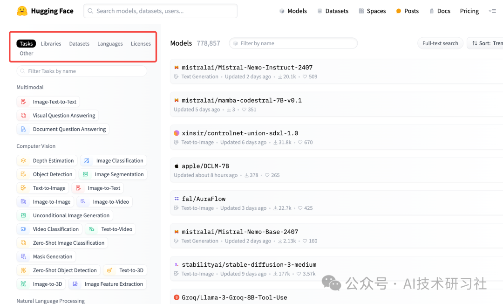Click the Unconditional Image Generation icon

point(23,215)
